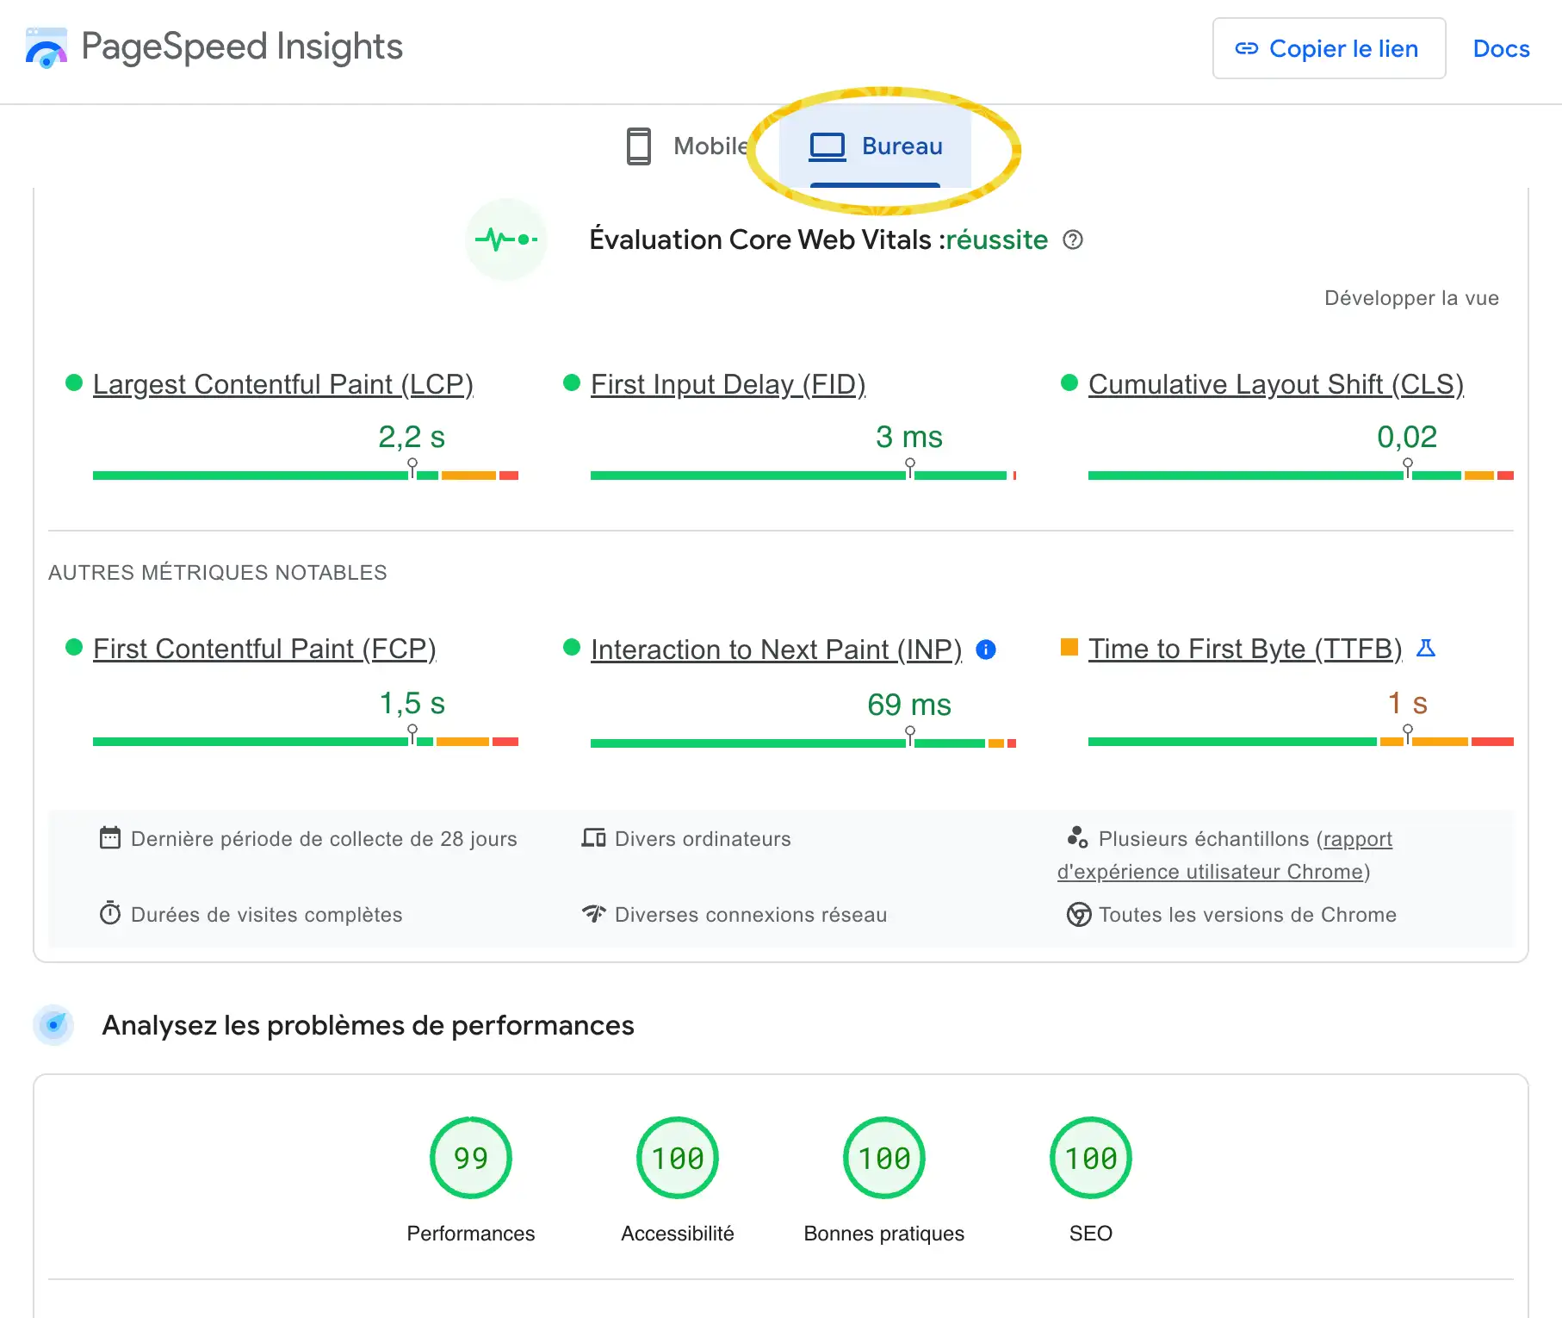Click the Bonnes pratiques label

(x=884, y=1234)
